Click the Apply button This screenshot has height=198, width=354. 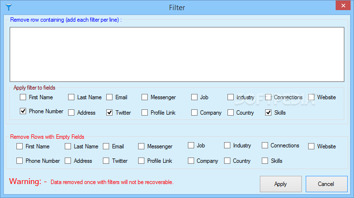tap(281, 184)
